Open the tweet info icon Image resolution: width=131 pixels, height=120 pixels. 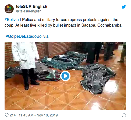pos(124,115)
